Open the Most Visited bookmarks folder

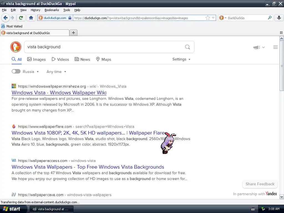12,26
